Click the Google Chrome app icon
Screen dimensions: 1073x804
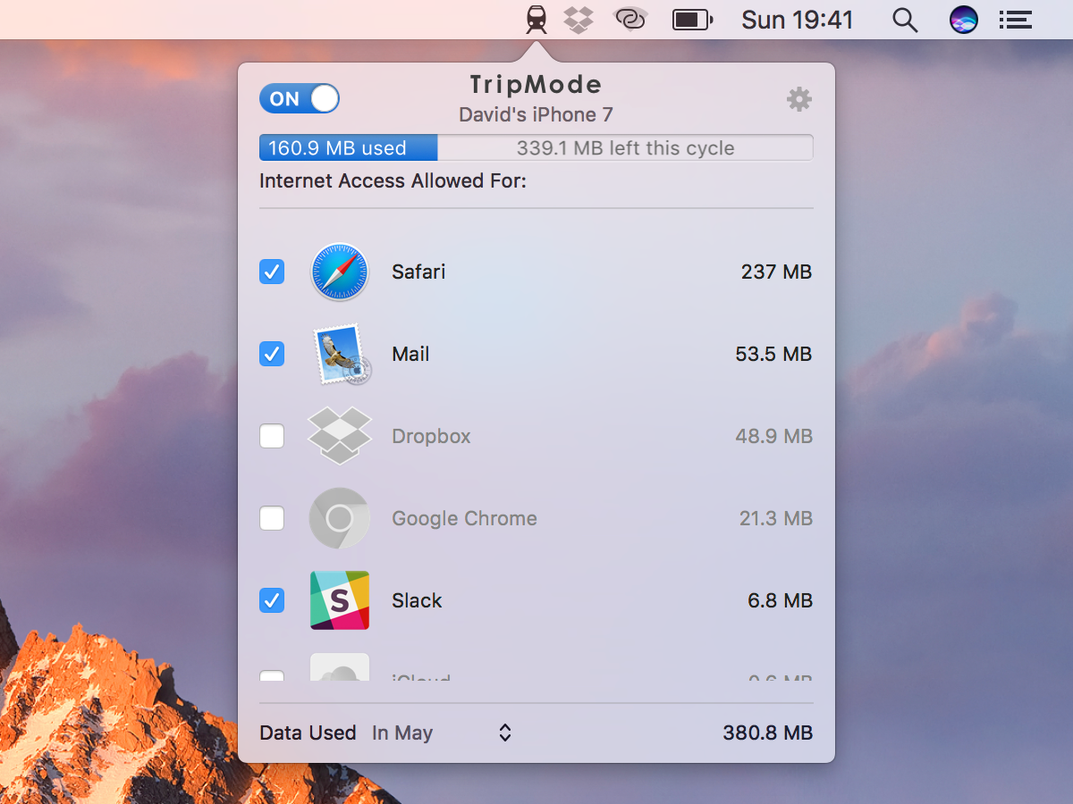[x=340, y=518]
